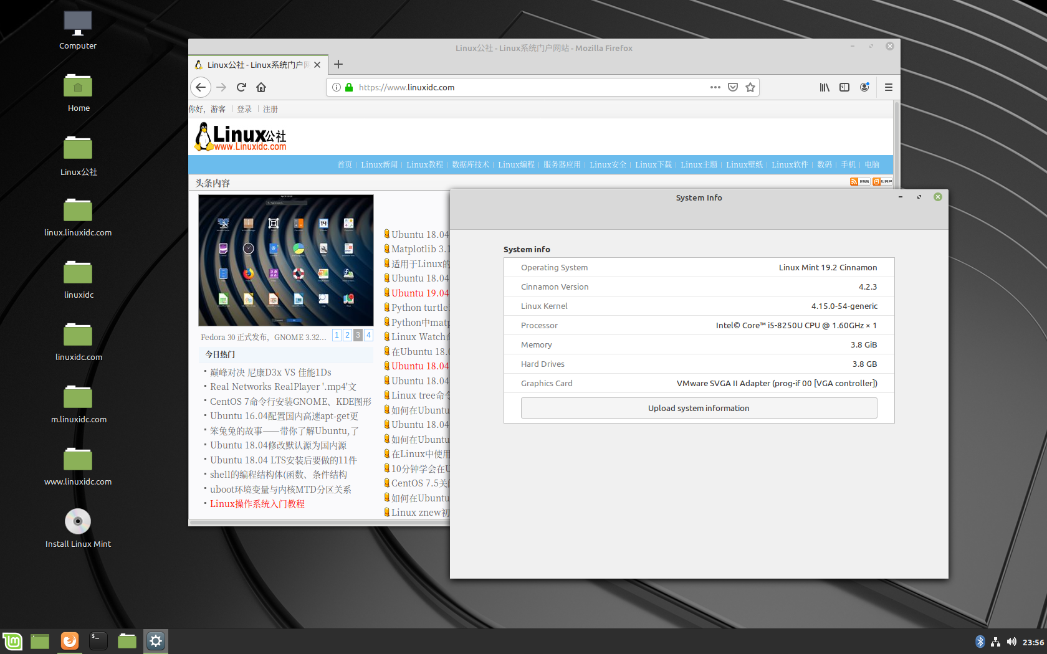Click the Linux公社 site logo

[x=241, y=136]
